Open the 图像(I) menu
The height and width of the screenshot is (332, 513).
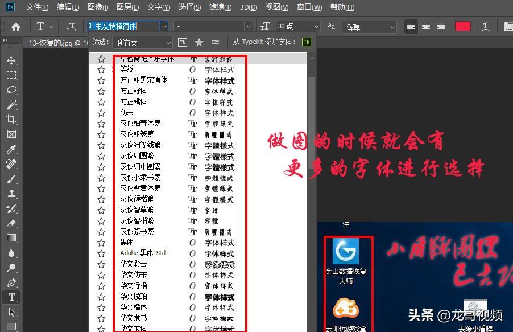(98, 7)
